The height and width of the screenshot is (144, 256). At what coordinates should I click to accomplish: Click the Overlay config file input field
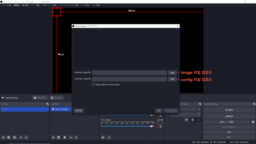(x=129, y=79)
